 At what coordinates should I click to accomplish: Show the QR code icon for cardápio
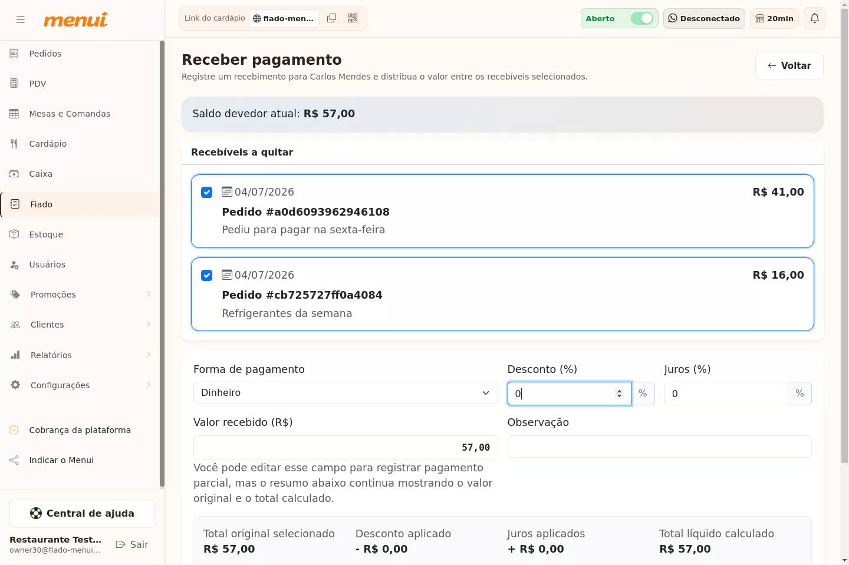(x=353, y=18)
